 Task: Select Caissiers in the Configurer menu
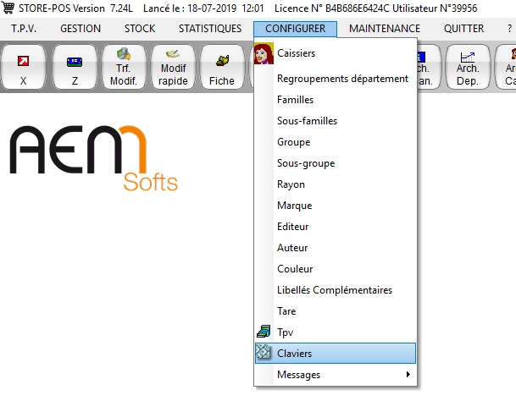297,53
